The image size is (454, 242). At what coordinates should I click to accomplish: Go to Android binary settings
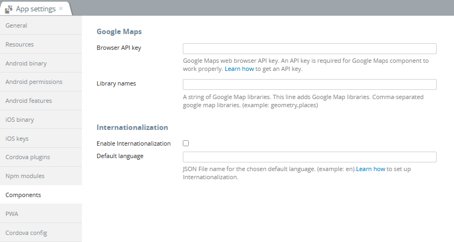(x=41, y=63)
